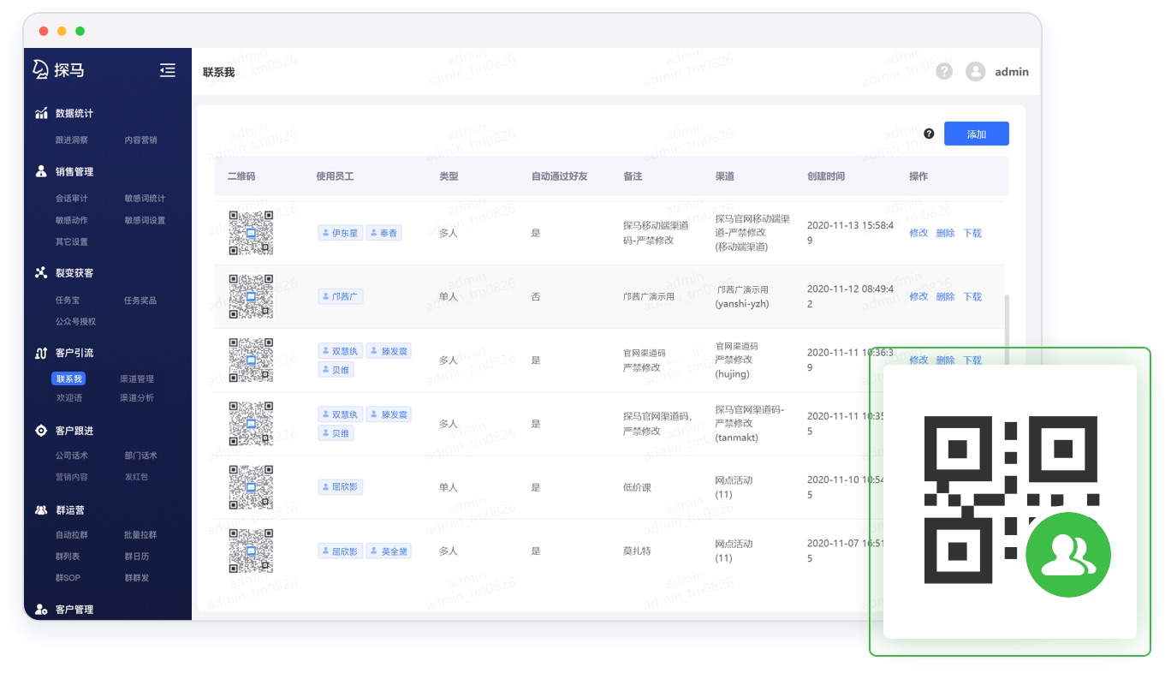Screen dimensions: 1171x673
Task: Open QR code thumbnail in 邝茜广 row
Action: pyautogui.click(x=251, y=296)
